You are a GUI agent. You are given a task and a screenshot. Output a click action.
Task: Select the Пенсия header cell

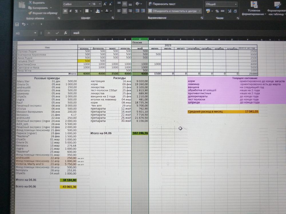pyautogui.click(x=140, y=43)
